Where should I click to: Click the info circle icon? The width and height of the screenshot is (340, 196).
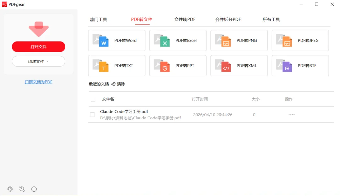point(34,189)
